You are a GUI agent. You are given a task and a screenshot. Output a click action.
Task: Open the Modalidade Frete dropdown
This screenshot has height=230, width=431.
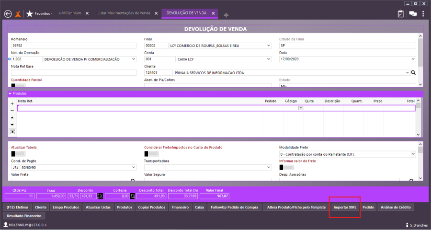[413, 154]
